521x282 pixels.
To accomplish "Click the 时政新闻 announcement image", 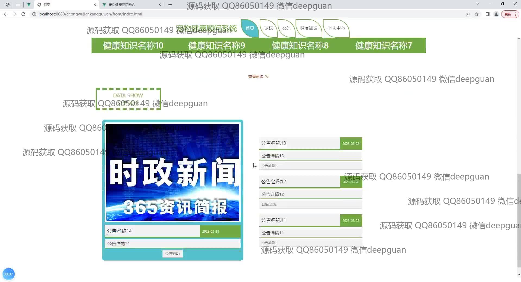I will tap(173, 172).
